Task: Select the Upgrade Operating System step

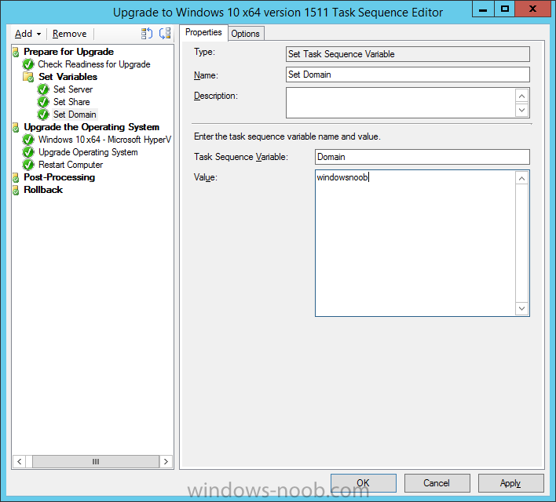Action: coord(88,152)
